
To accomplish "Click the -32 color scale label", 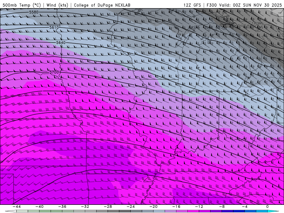I will point(85,207).
